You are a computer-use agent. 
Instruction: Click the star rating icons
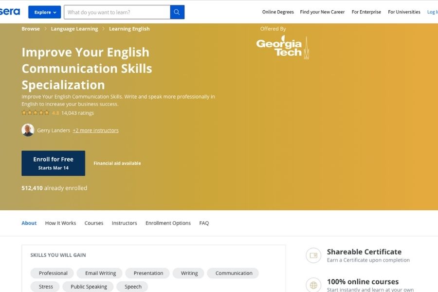tap(36, 113)
